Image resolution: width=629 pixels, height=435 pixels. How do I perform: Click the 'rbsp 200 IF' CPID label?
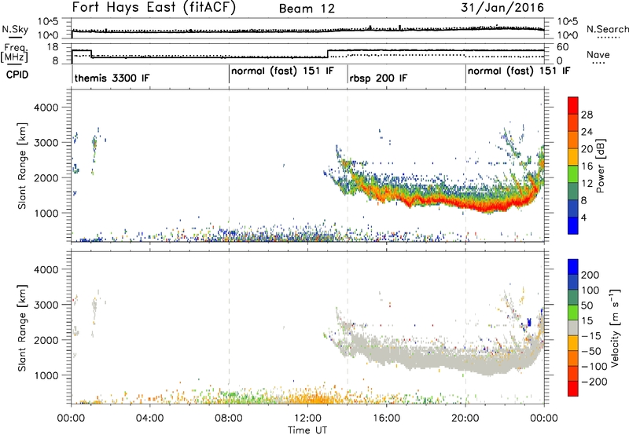pos(378,78)
